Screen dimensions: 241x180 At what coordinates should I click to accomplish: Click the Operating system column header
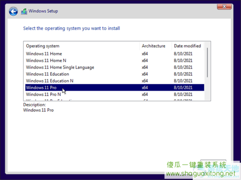(x=82, y=46)
